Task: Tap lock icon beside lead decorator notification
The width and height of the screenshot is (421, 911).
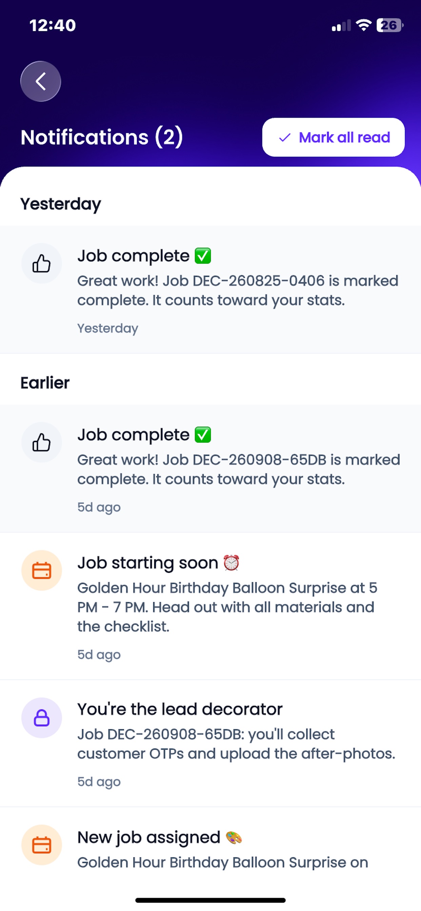Action: click(42, 718)
